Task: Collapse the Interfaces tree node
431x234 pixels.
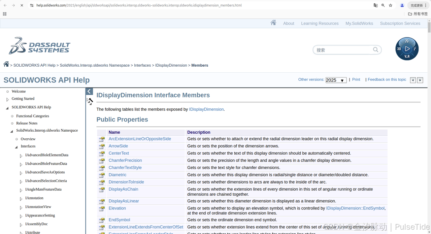Action: (16, 147)
